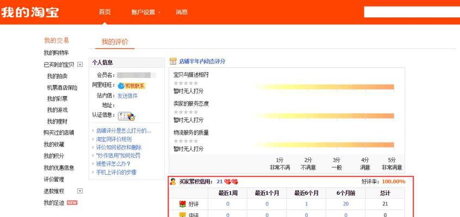Open 我的游戏 sidebar item
Viewport: 460px width, 217px height.
[57, 110]
